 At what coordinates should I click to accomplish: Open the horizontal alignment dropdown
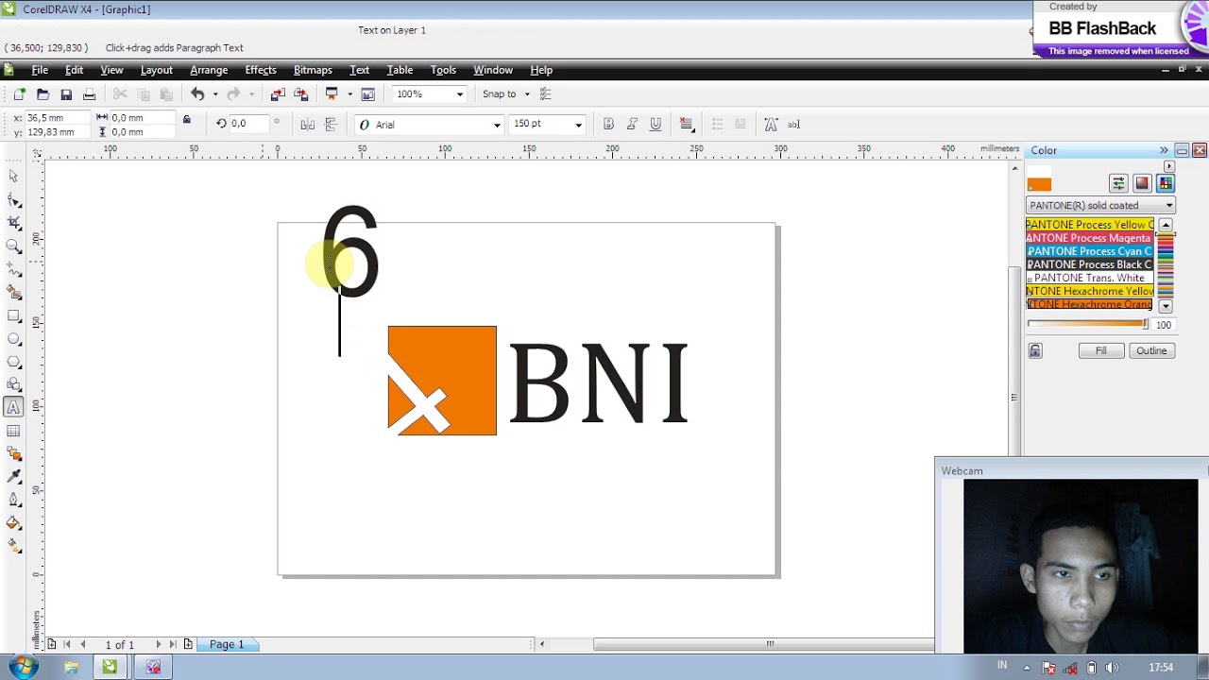click(687, 124)
